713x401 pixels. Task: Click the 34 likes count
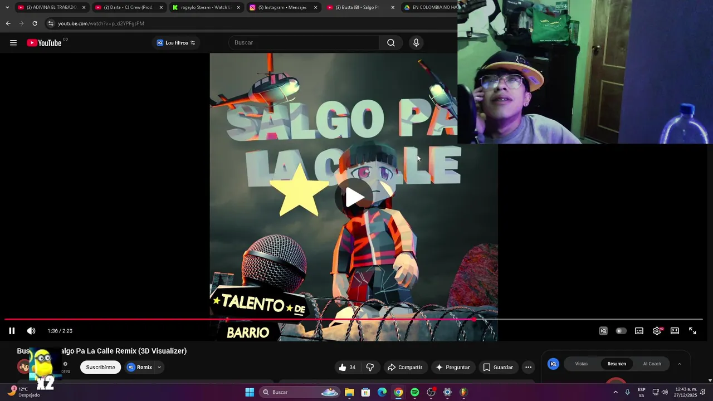click(x=352, y=367)
